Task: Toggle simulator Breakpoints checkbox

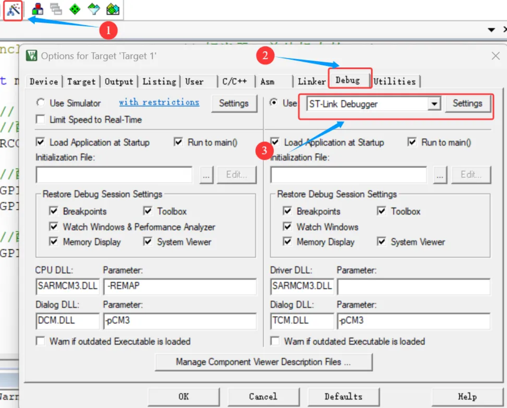Action: 53,211
